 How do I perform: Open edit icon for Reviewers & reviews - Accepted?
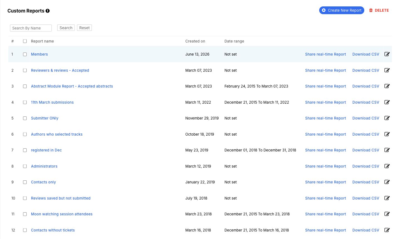click(387, 70)
